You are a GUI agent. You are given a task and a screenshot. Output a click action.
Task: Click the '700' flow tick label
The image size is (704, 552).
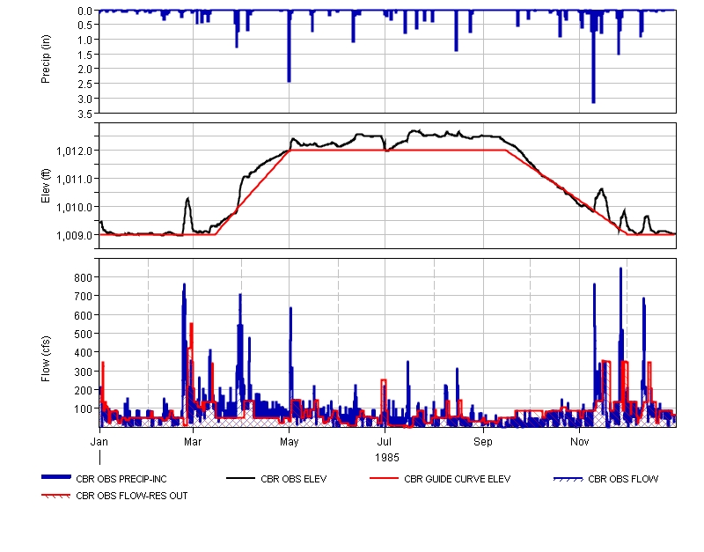coord(84,297)
